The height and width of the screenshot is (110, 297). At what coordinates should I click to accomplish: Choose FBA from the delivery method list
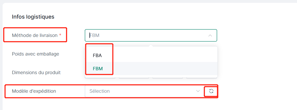pos(97,55)
